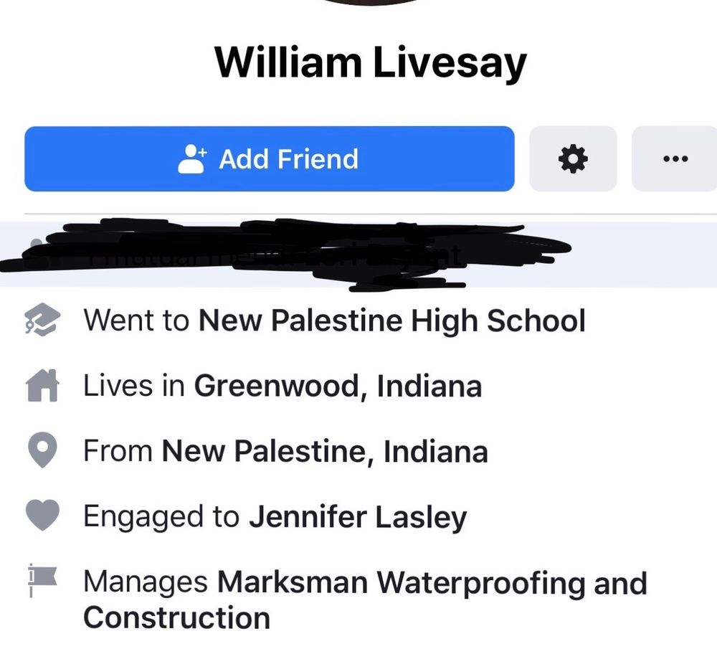Click the William Livesay profile name
This screenshot has width=717, height=659.
(371, 63)
